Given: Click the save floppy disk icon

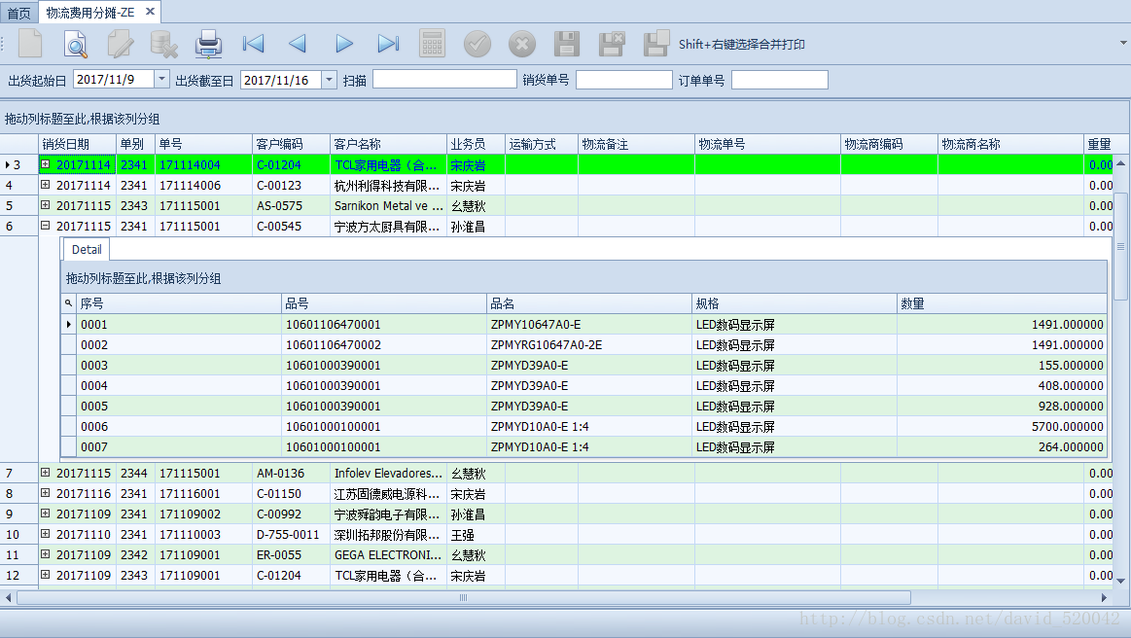Looking at the screenshot, I should coord(566,44).
